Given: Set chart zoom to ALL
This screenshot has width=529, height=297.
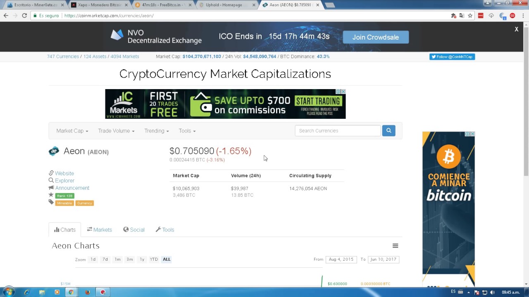Looking at the screenshot, I should tap(167, 259).
